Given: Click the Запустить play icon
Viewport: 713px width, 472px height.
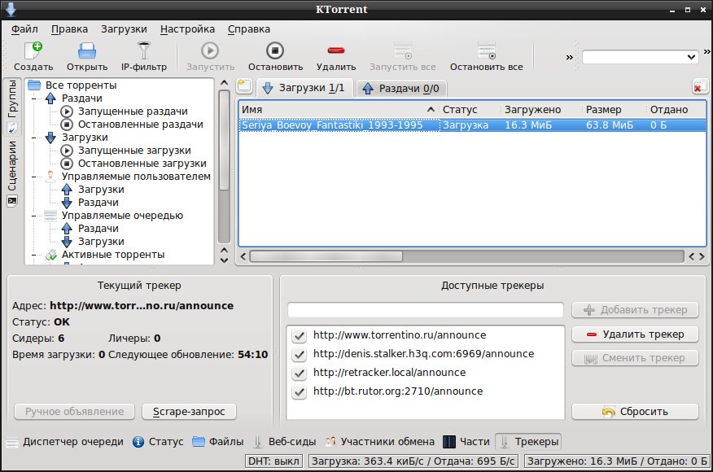Looking at the screenshot, I should click(x=210, y=50).
